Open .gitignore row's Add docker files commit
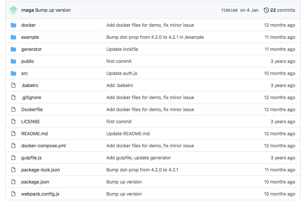Image resolution: width=304 pixels, height=205 pixels. coord(150,97)
